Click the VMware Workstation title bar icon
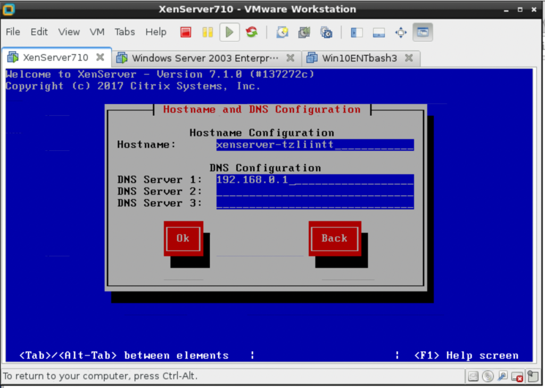 click(x=9, y=9)
